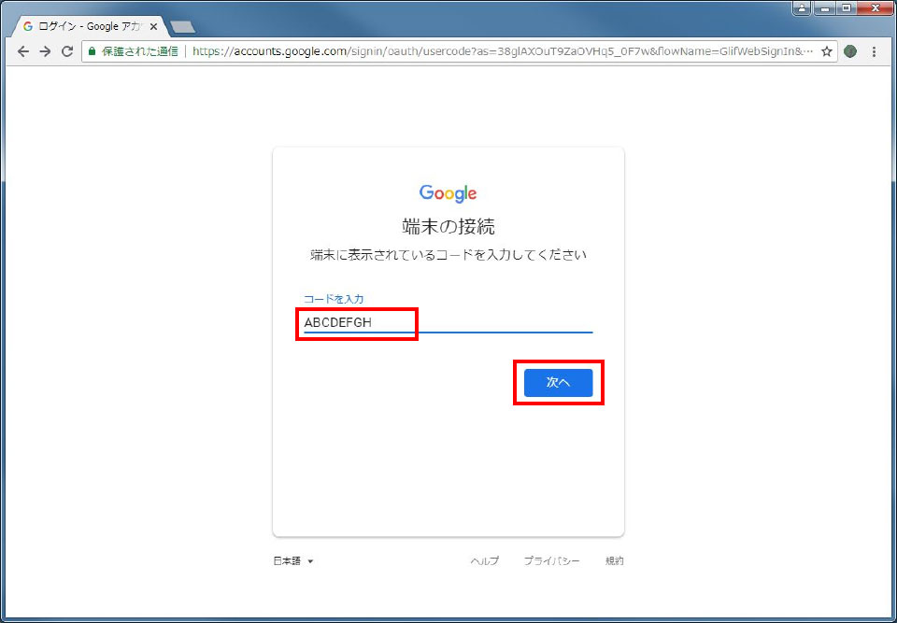Bookmark this page with the star icon
The image size is (897, 623).
click(x=826, y=51)
